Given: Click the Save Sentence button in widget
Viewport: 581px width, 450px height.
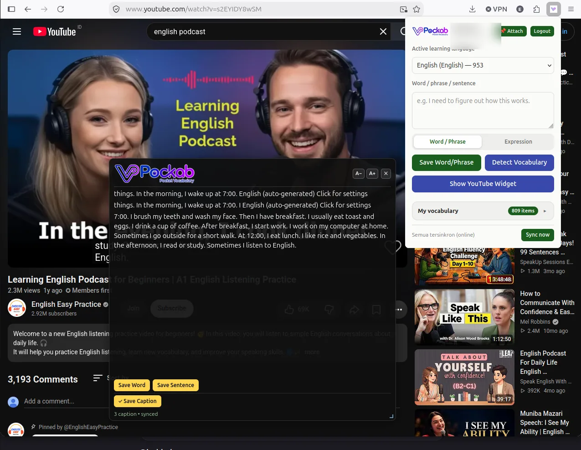Looking at the screenshot, I should 175,385.
